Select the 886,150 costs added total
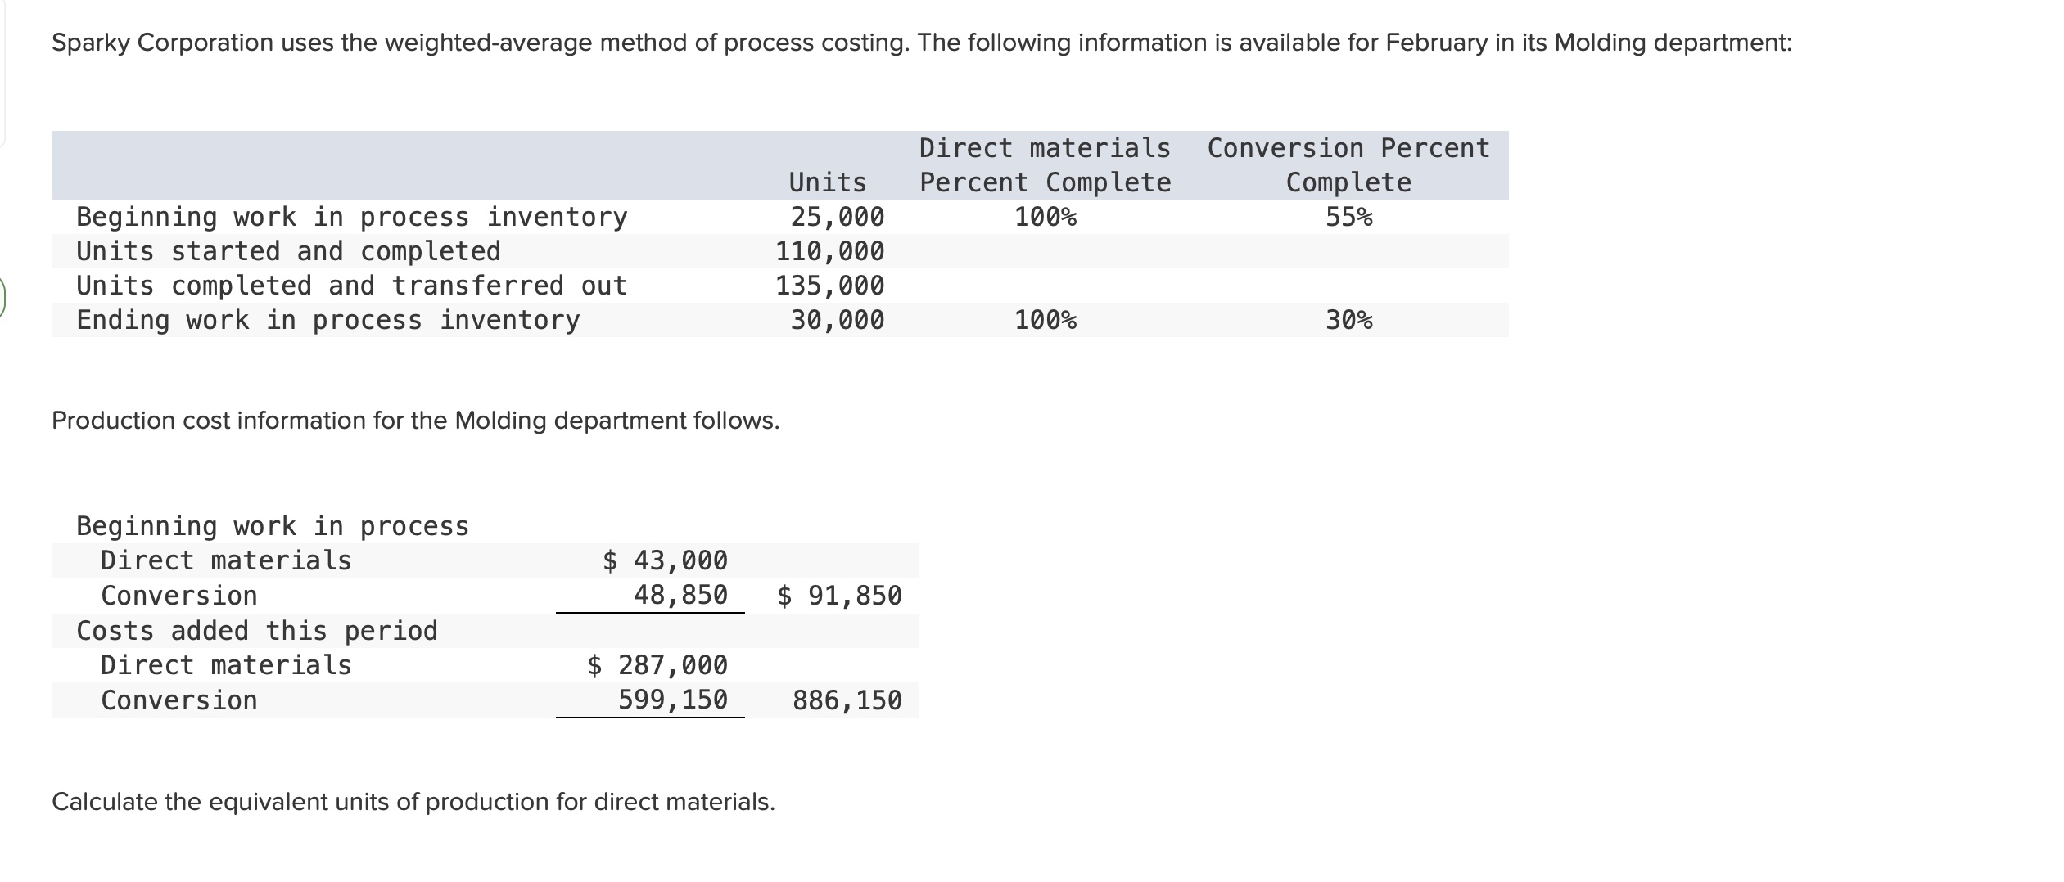This screenshot has width=2064, height=882. pos(847,700)
